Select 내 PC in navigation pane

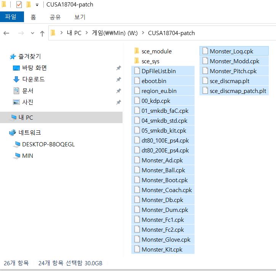pyautogui.click(x=61, y=117)
